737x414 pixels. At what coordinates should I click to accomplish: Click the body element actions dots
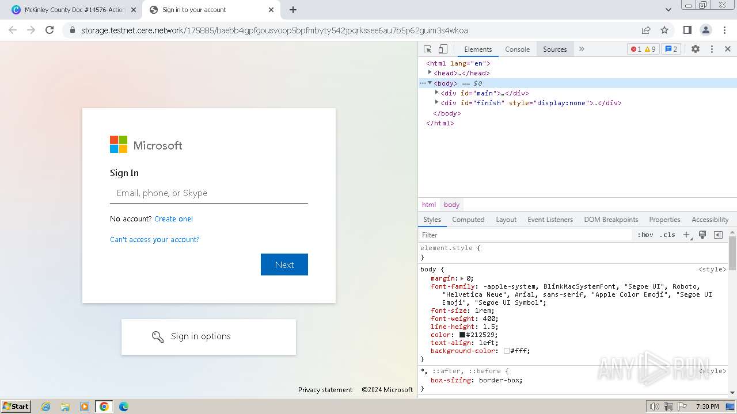click(423, 83)
